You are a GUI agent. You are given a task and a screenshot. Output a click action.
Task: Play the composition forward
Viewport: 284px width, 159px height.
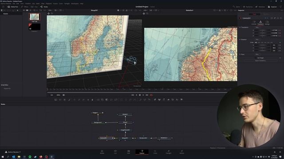coord(143,95)
